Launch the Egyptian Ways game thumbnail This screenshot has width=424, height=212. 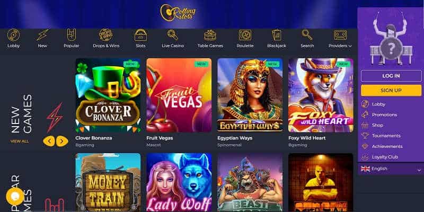pos(250,95)
